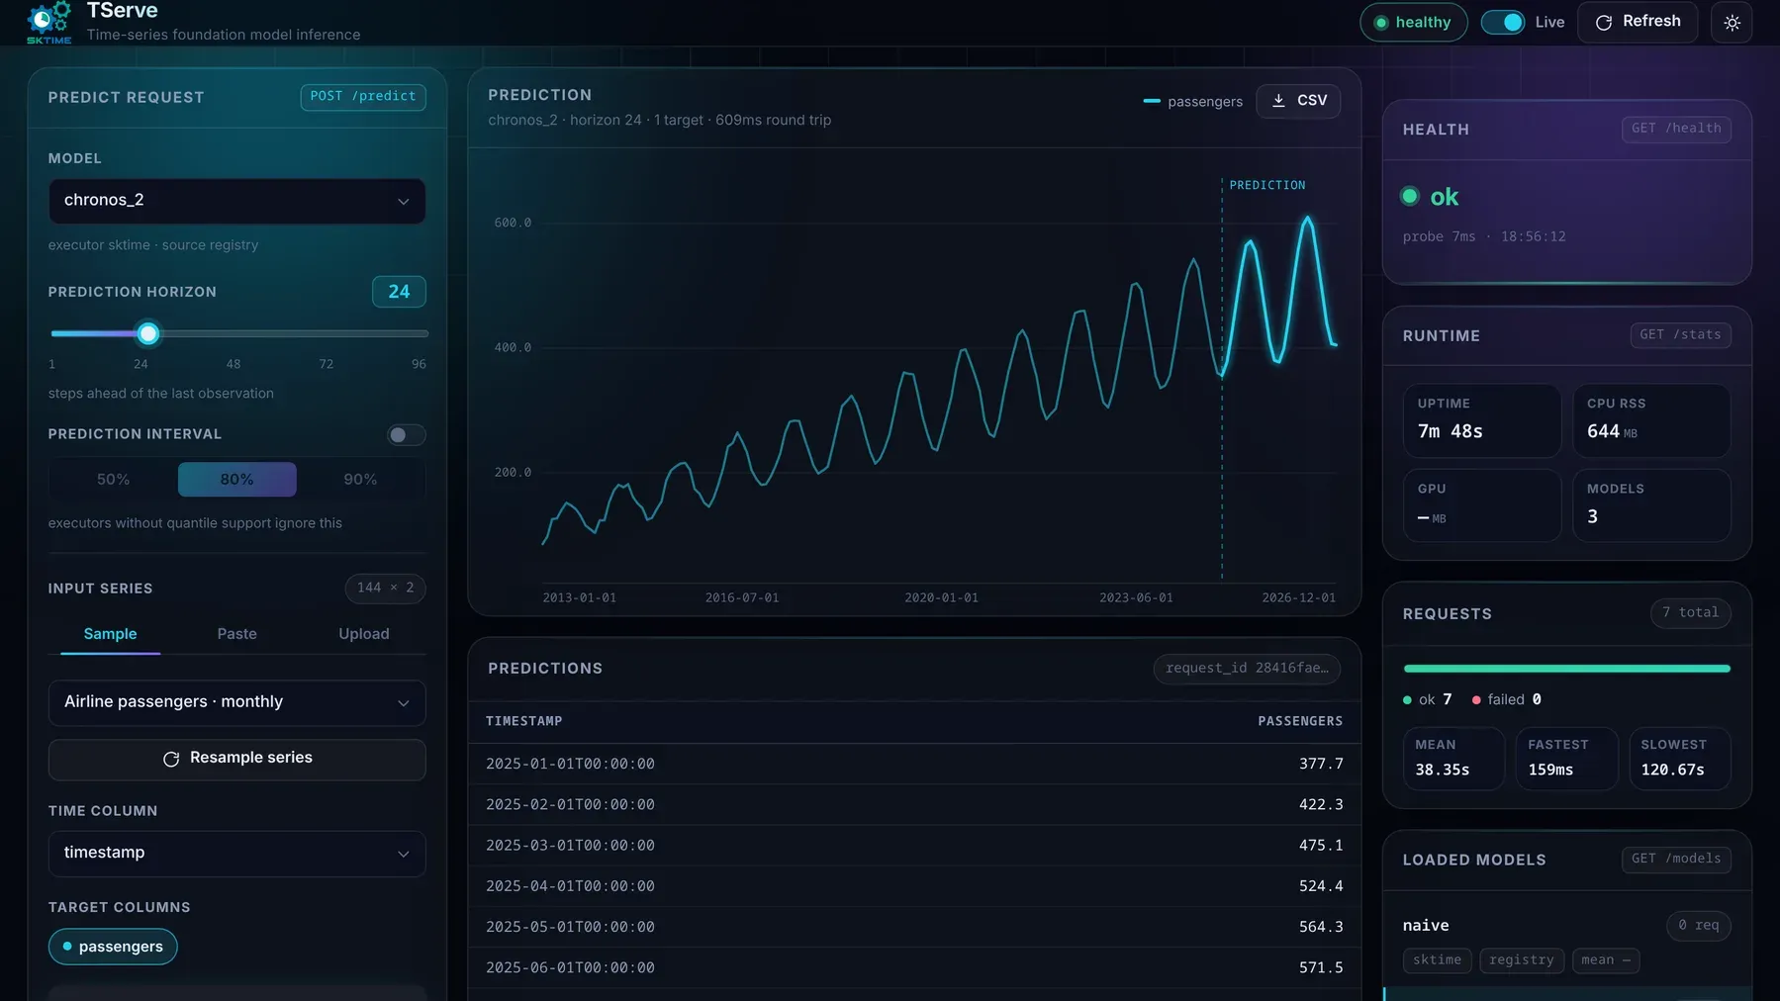Click the FASTEST 159ms latency card
This screenshot has width=1780, height=1001.
pyautogui.click(x=1566, y=759)
